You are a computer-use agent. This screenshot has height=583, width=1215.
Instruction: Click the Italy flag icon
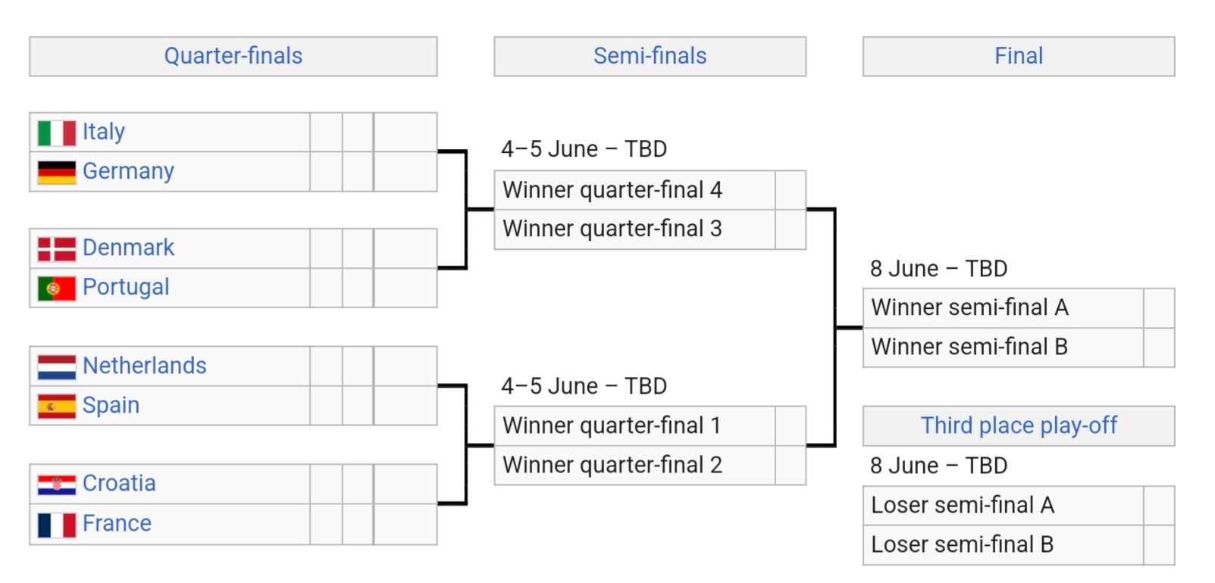[57, 133]
